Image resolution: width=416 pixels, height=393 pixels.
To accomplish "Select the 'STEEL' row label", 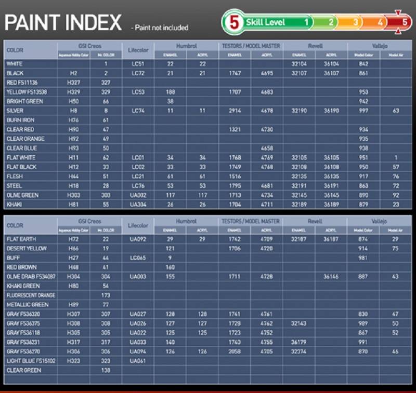I will click(x=14, y=186).
